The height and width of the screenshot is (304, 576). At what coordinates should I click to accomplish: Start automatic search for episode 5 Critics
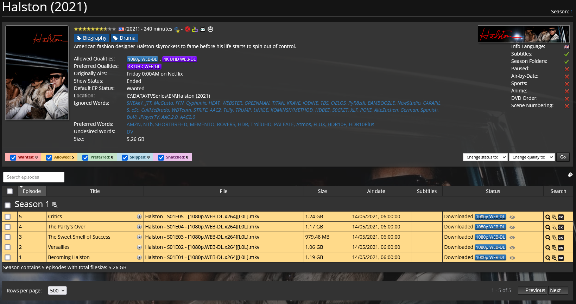pyautogui.click(x=548, y=217)
